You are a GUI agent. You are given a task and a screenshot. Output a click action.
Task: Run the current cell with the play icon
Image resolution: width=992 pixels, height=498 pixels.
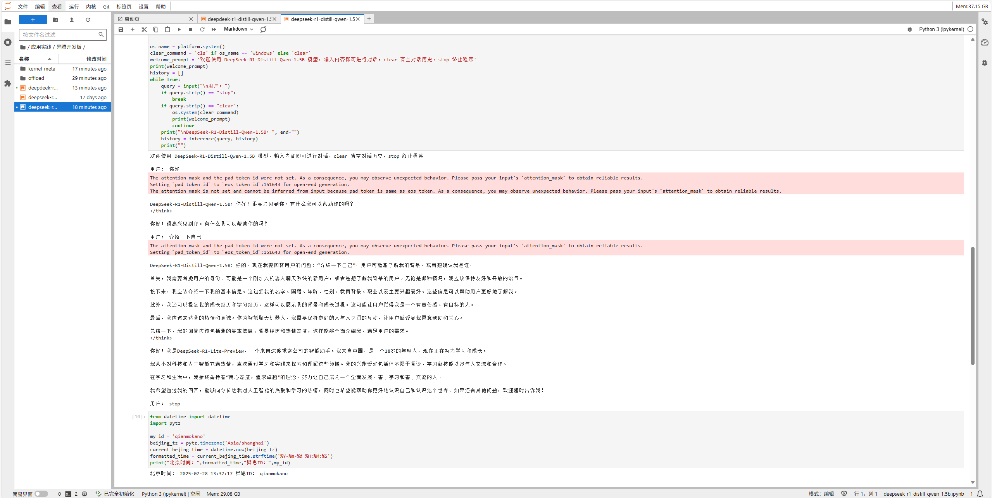(179, 29)
